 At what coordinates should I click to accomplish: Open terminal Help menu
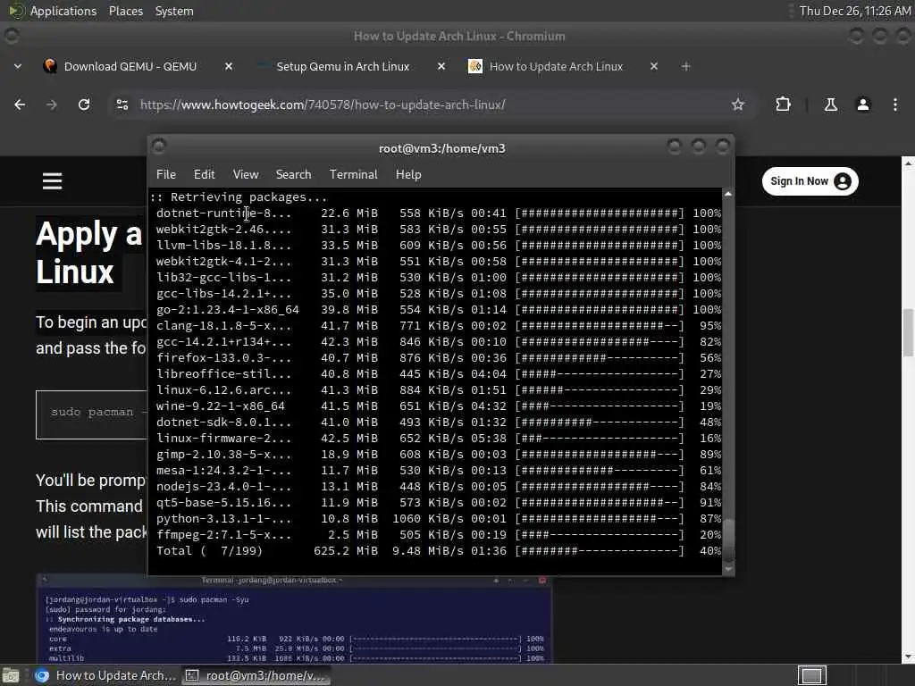pyautogui.click(x=408, y=174)
